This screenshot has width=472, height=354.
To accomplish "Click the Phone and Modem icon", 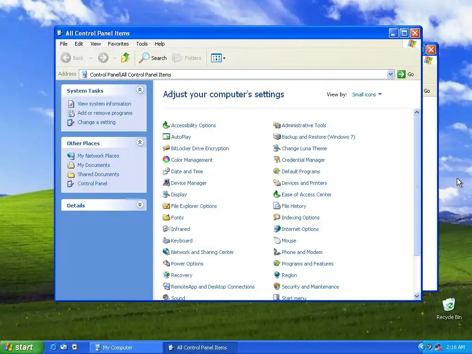I will click(277, 252).
